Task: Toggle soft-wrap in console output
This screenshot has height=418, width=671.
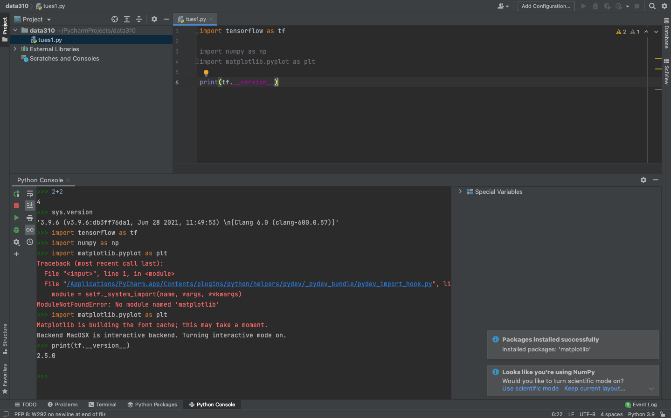Action: 30,193
